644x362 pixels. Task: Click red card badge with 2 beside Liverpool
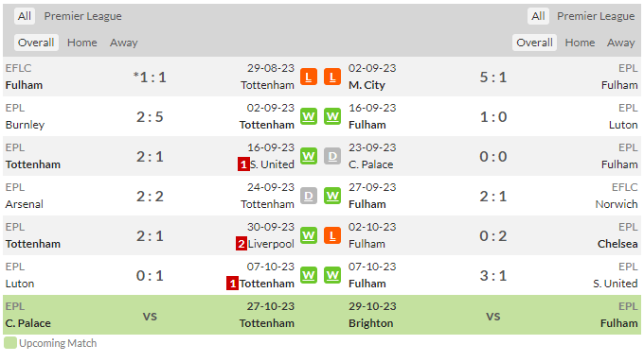coord(241,244)
